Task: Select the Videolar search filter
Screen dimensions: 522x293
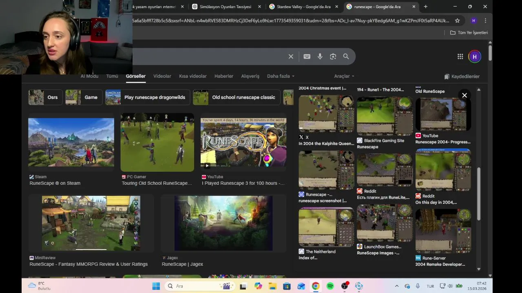Action: [162, 76]
